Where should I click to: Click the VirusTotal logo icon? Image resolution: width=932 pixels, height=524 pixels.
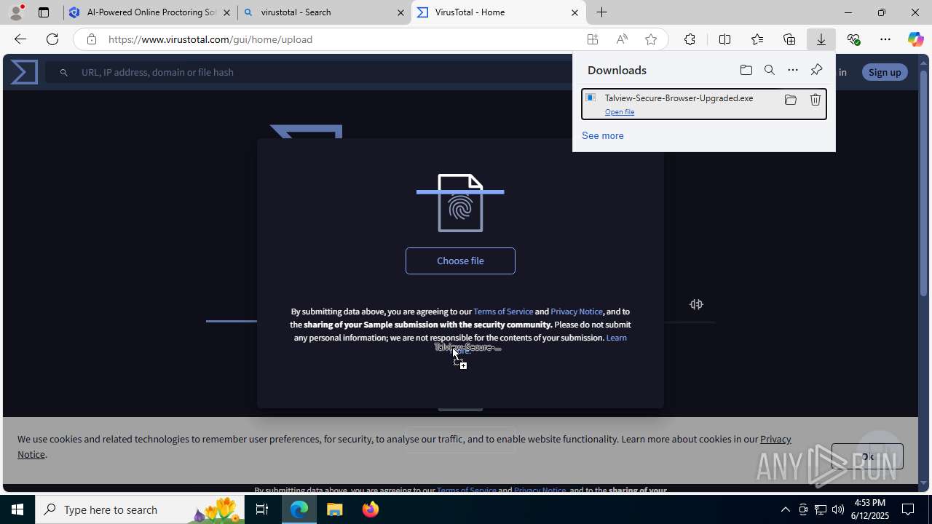pos(24,72)
